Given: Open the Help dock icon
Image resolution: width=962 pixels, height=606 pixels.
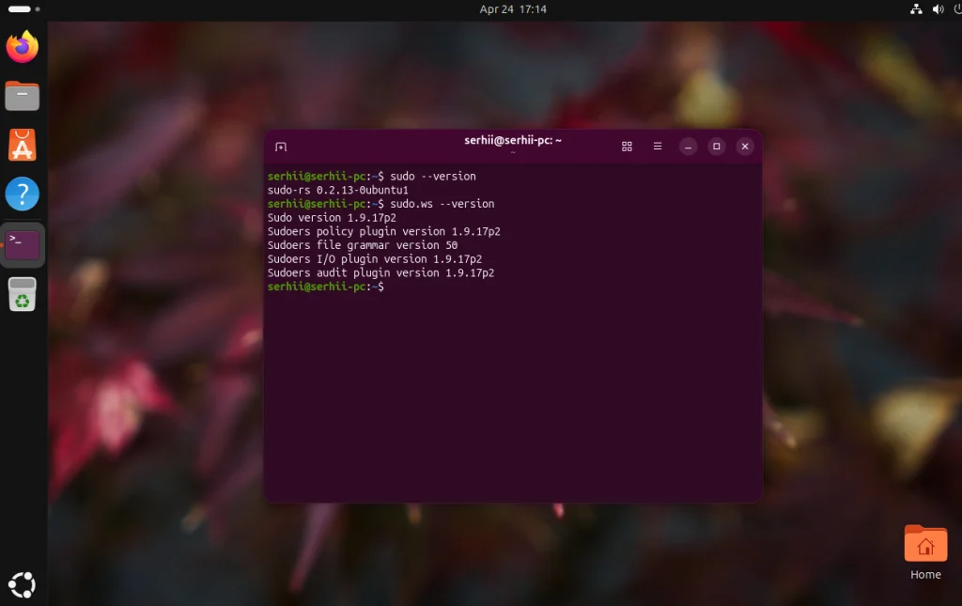Looking at the screenshot, I should pos(23,194).
